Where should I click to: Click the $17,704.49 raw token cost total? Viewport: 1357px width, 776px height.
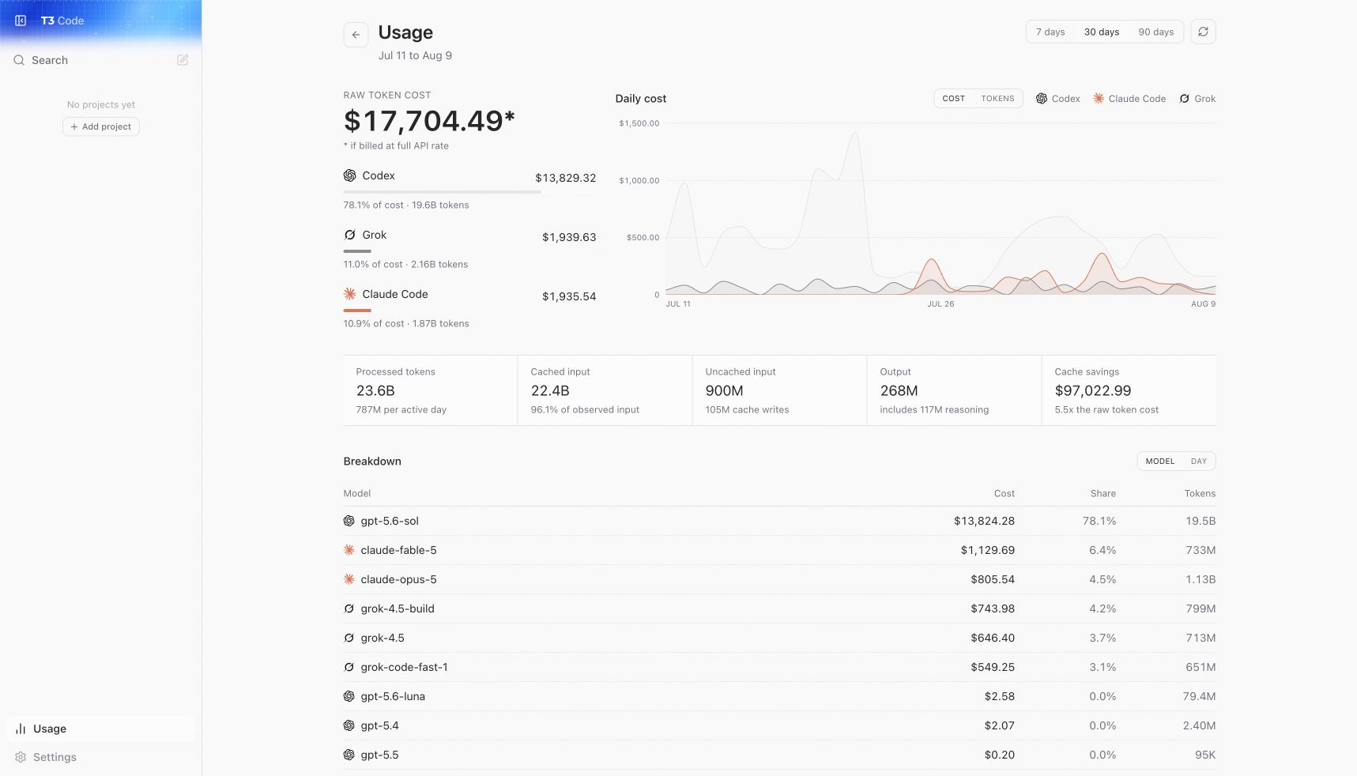tap(429, 121)
